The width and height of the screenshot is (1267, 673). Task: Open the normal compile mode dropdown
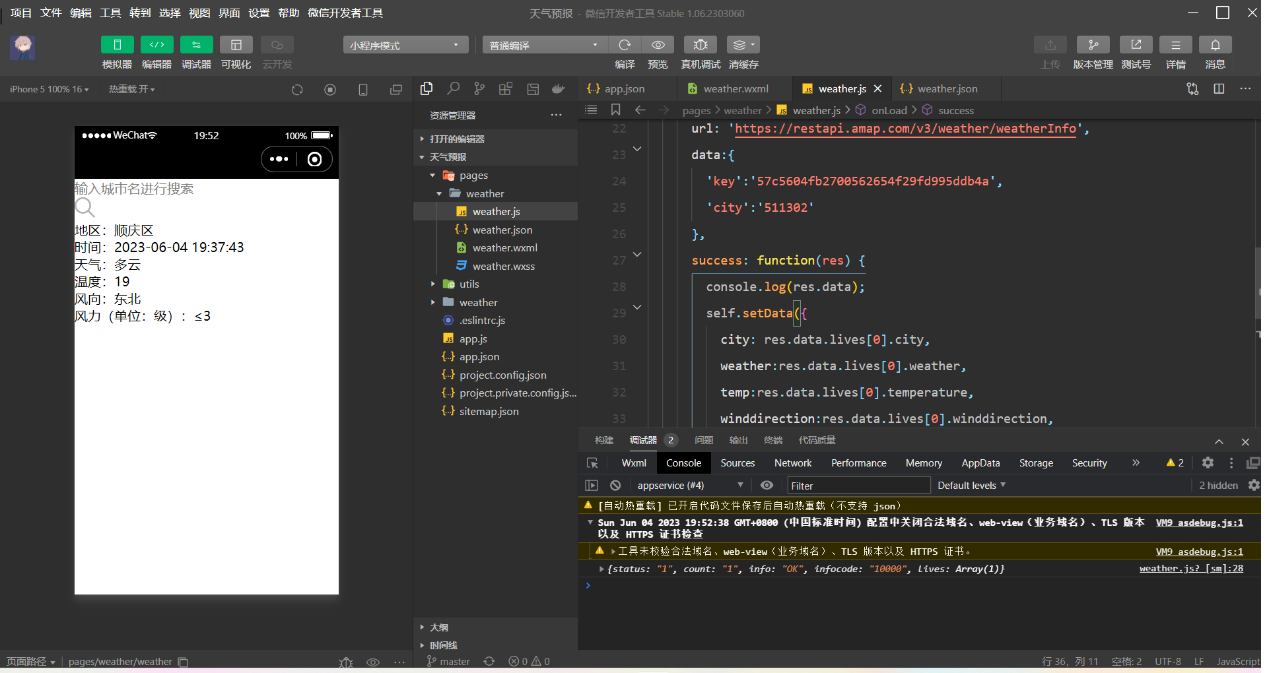(545, 45)
